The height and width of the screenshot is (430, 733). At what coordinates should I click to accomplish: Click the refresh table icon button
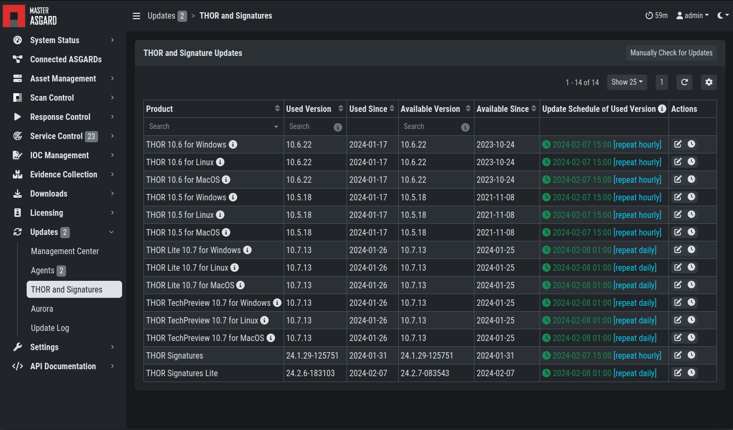tap(684, 82)
